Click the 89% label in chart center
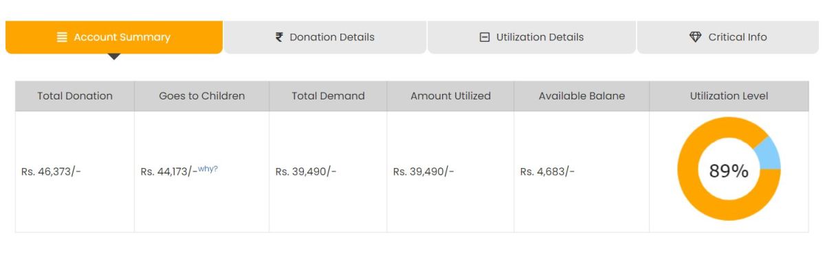825x273 pixels. point(729,171)
